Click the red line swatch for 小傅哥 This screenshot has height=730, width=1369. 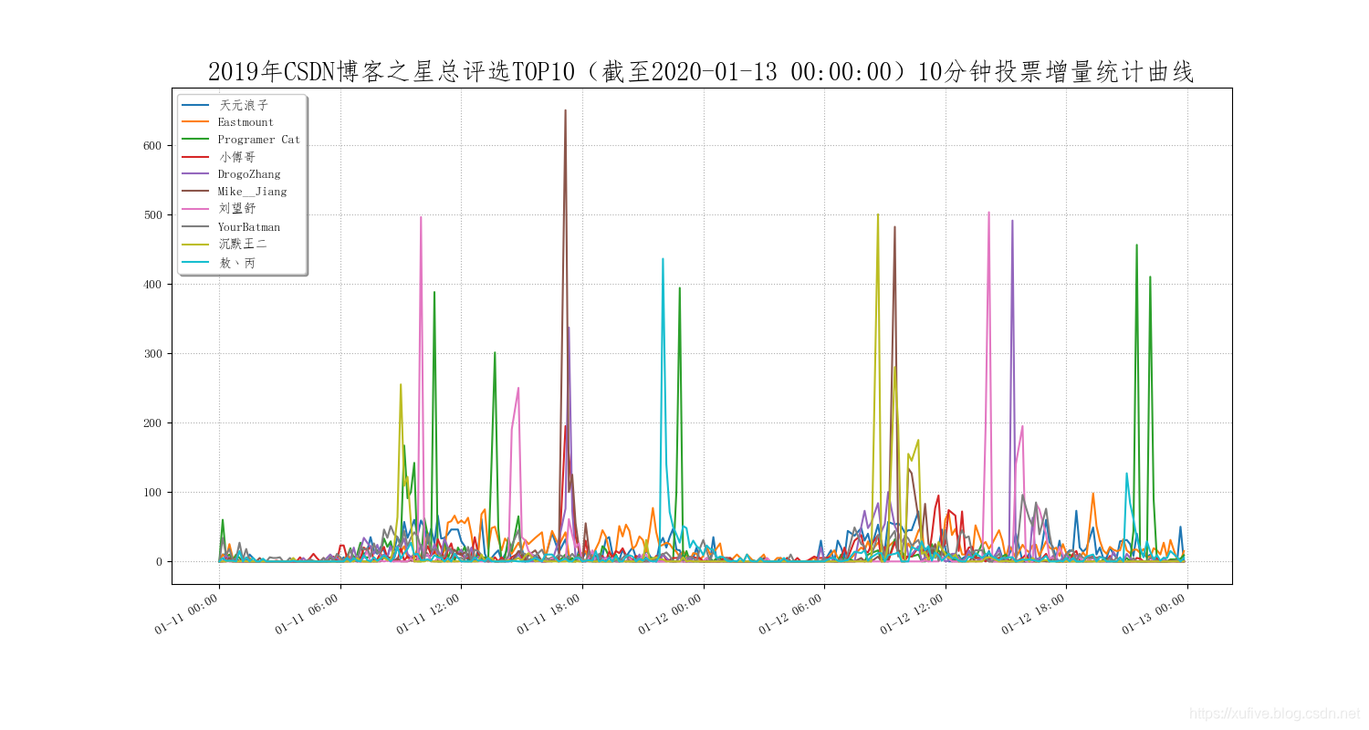tap(196, 157)
